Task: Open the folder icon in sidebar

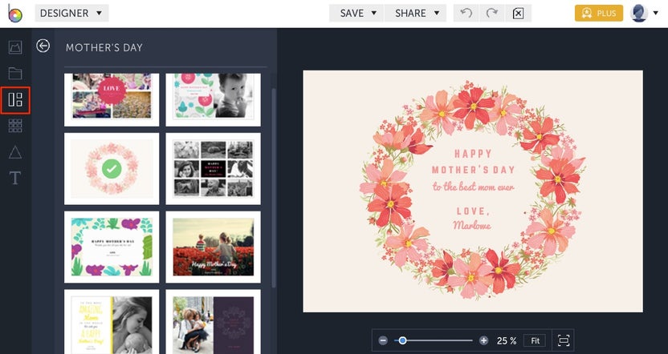Action: pos(15,74)
